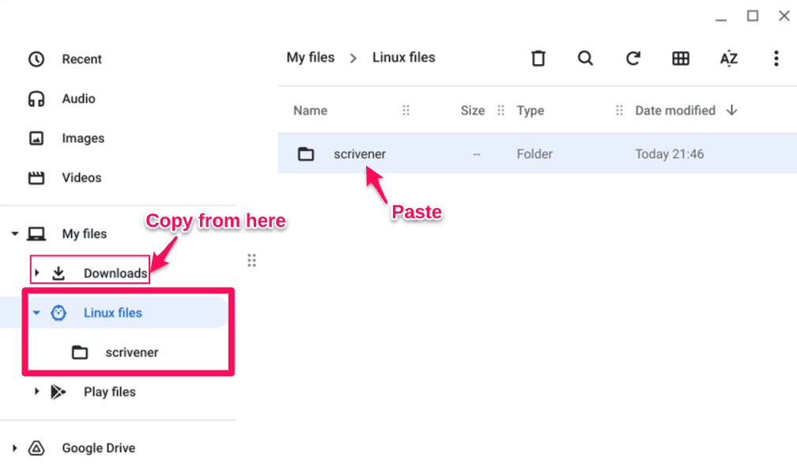Click the delete trash can icon
Image resolution: width=797 pixels, height=475 pixels.
538,58
